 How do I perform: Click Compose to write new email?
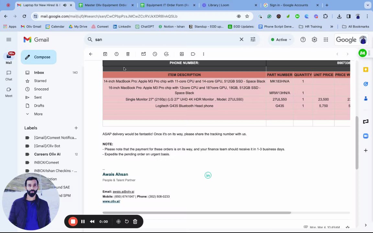click(39, 57)
